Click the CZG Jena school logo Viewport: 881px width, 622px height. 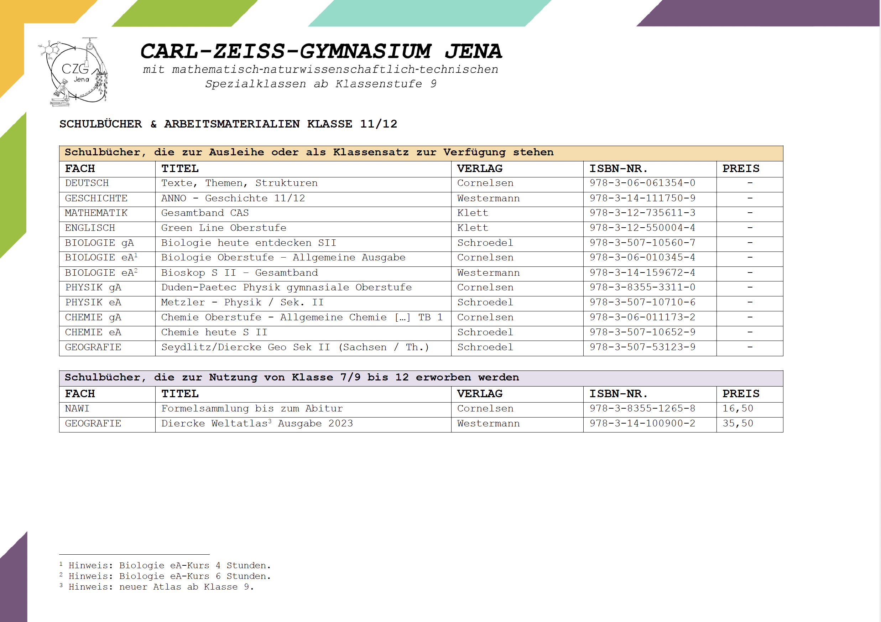pos(74,72)
